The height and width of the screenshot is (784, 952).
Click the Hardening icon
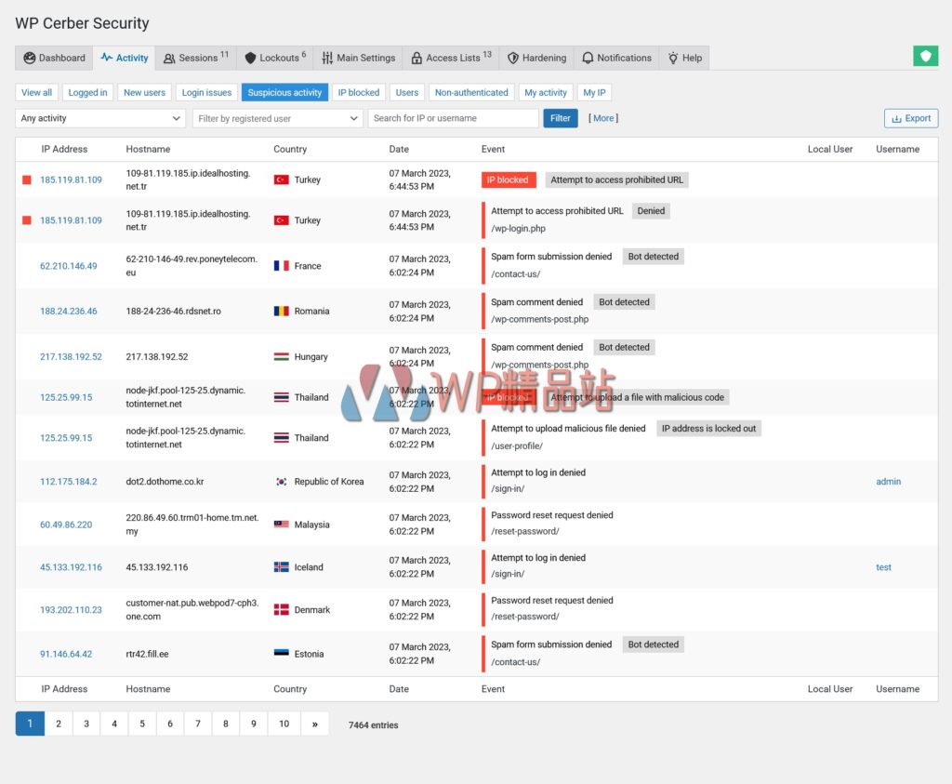[x=512, y=58]
